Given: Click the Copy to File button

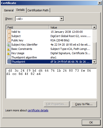Looking at the screenshot, I should tap(84, 104).
